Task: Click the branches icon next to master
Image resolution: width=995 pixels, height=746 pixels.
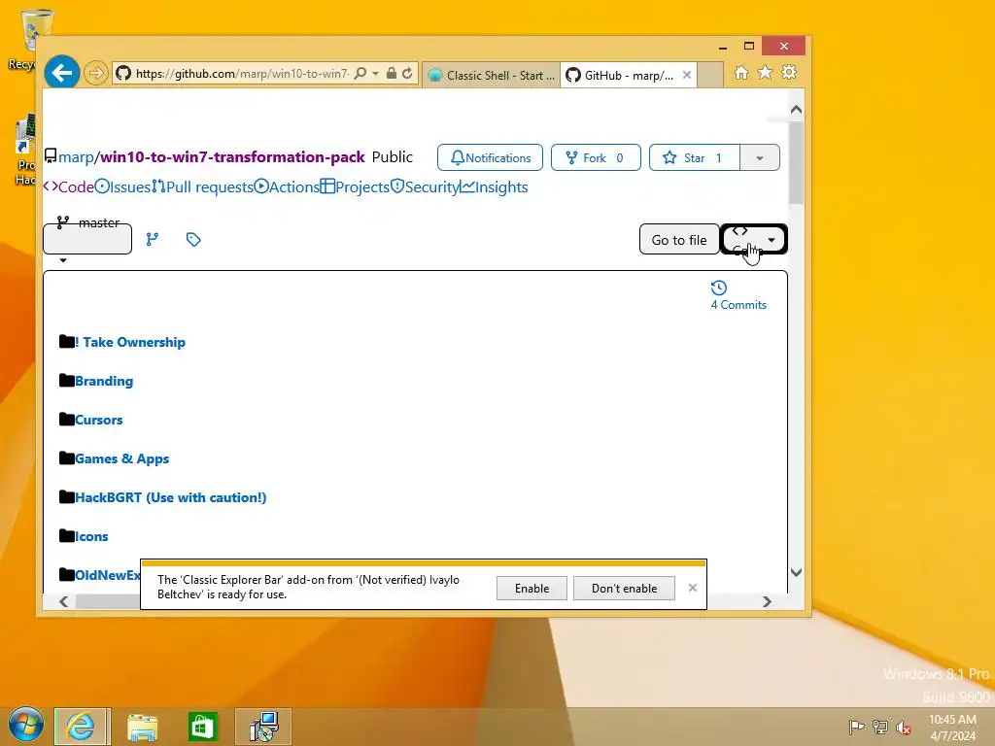Action: (153, 239)
